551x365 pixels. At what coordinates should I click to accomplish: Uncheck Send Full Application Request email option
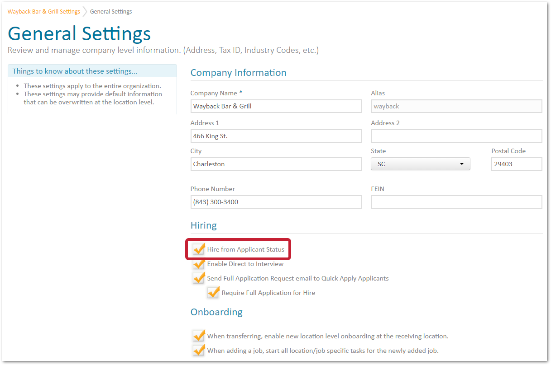(198, 278)
